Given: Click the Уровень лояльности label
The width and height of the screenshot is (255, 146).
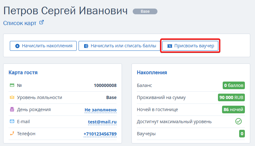Looking at the screenshot, I should 40,97.
